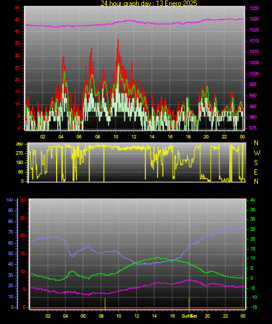Click the 270 degree direction axis label

(19, 154)
